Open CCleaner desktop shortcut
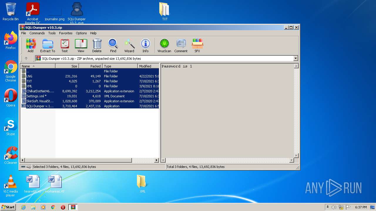The height and width of the screenshot is (211, 376). [x=11, y=155]
